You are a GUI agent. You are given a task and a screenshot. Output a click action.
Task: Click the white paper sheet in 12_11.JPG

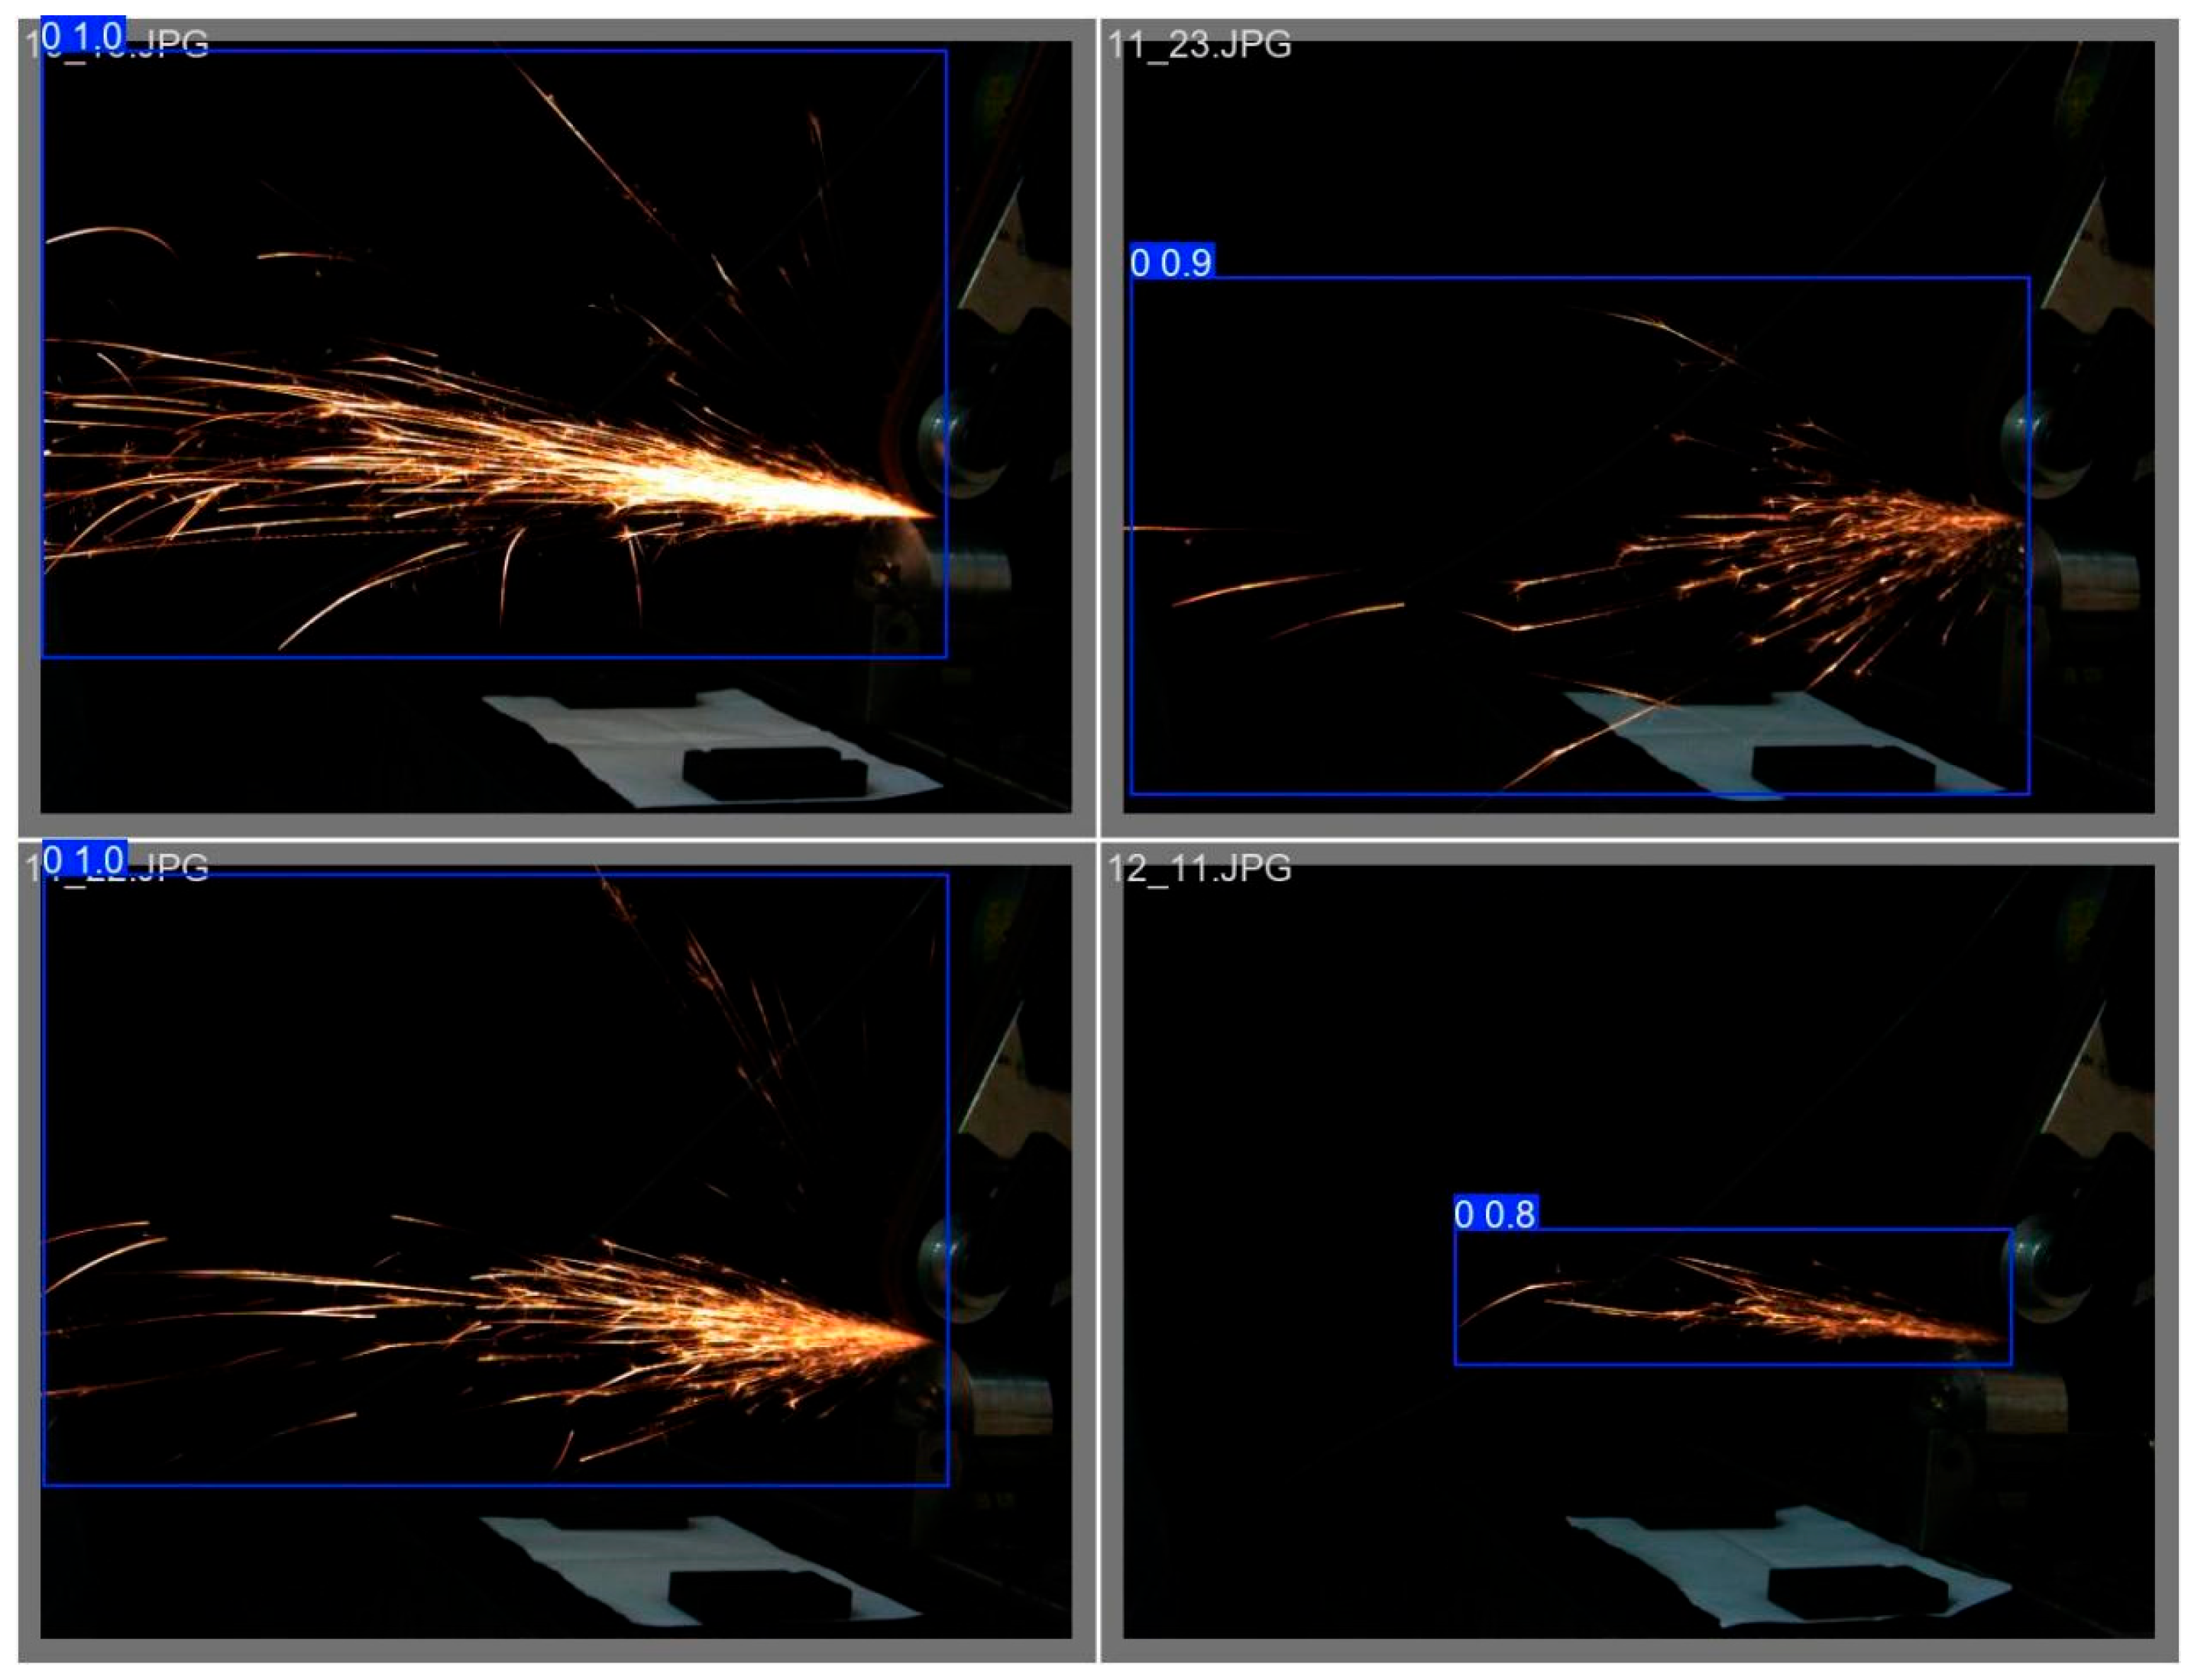[1701, 1560]
